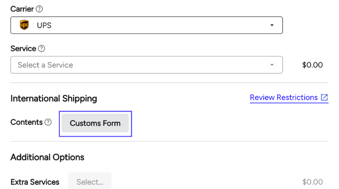Click the Extra Services label

pyautogui.click(x=35, y=182)
